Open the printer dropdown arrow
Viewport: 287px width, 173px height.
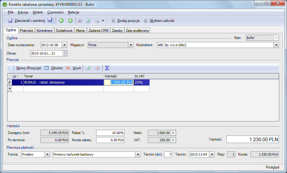click(103, 21)
